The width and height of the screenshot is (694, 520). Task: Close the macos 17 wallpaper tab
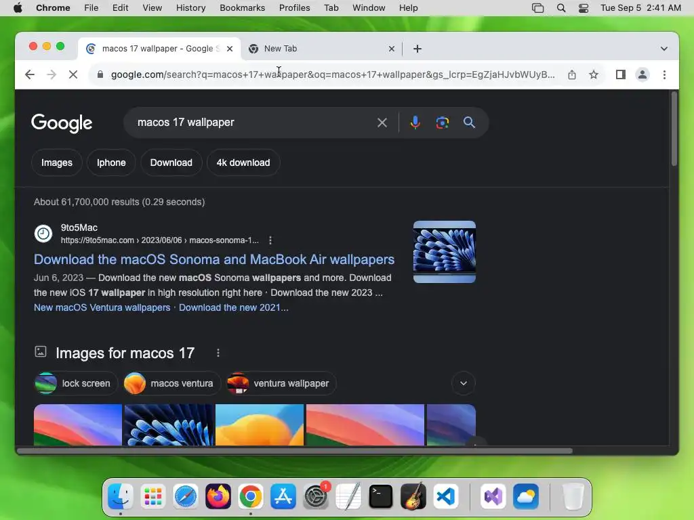[x=230, y=49]
